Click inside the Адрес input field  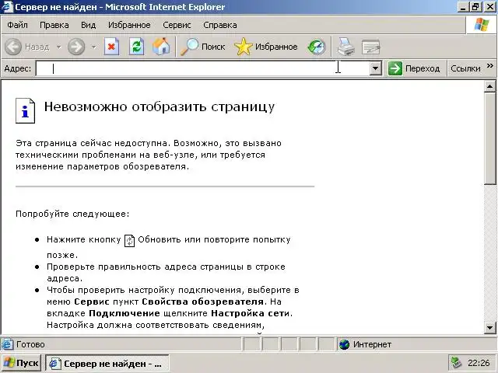202,68
